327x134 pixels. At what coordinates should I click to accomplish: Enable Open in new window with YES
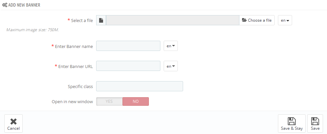click(109, 101)
